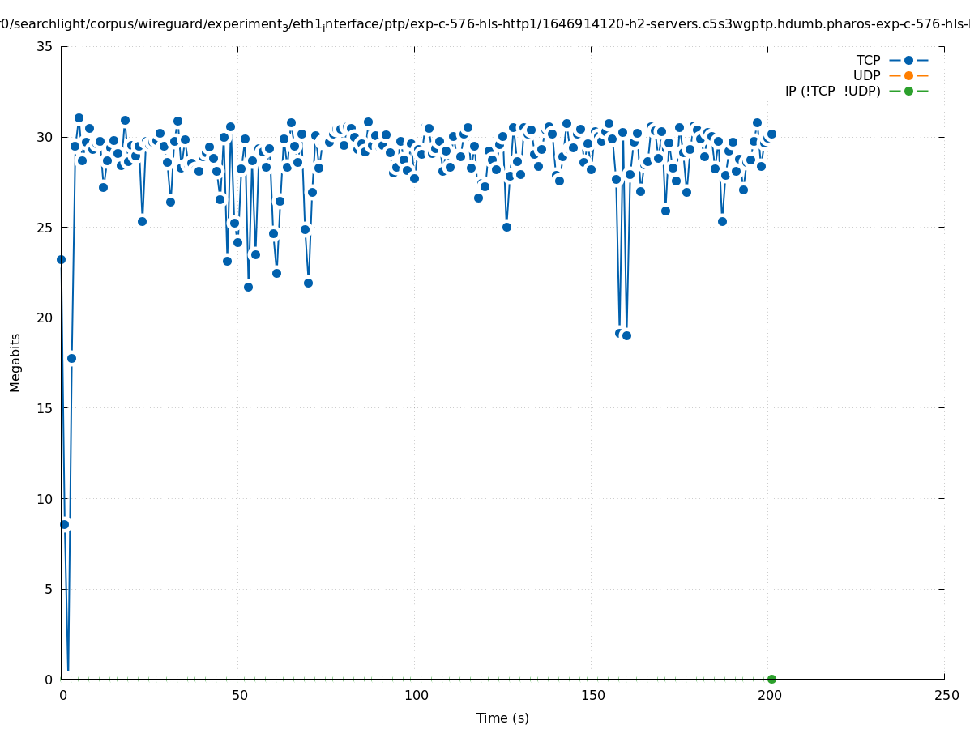This screenshot has height=729, width=970.
Task: Click the orange UDP legend marker
Action: tap(908, 76)
